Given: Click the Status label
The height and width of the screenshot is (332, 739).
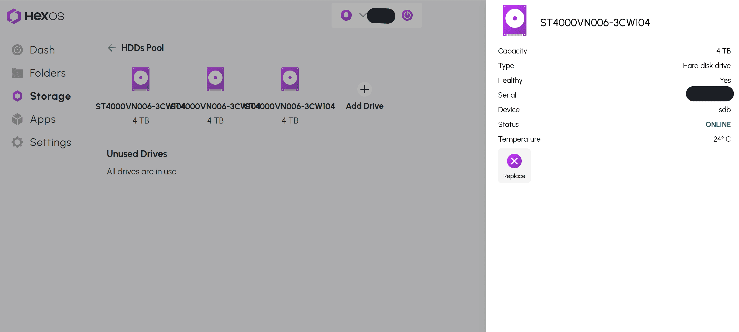Looking at the screenshot, I should tap(508, 124).
